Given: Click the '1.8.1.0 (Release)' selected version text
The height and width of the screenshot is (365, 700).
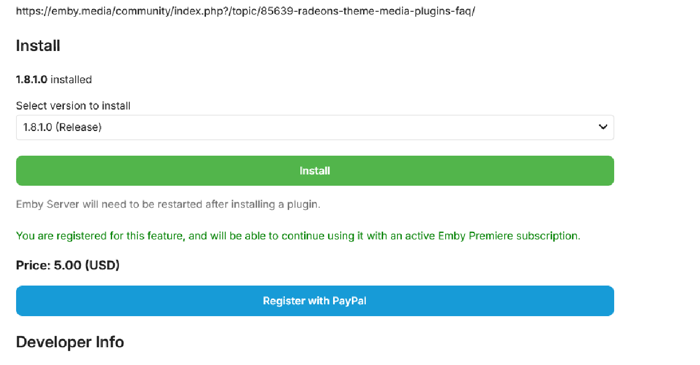Looking at the screenshot, I should pos(62,127).
